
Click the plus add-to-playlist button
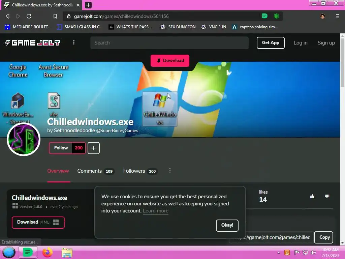[94, 148]
